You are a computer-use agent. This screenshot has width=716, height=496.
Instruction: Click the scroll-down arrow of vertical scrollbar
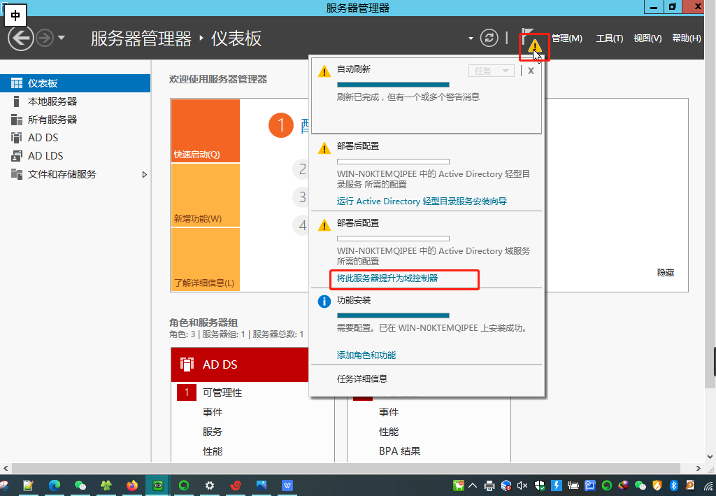pos(710,456)
